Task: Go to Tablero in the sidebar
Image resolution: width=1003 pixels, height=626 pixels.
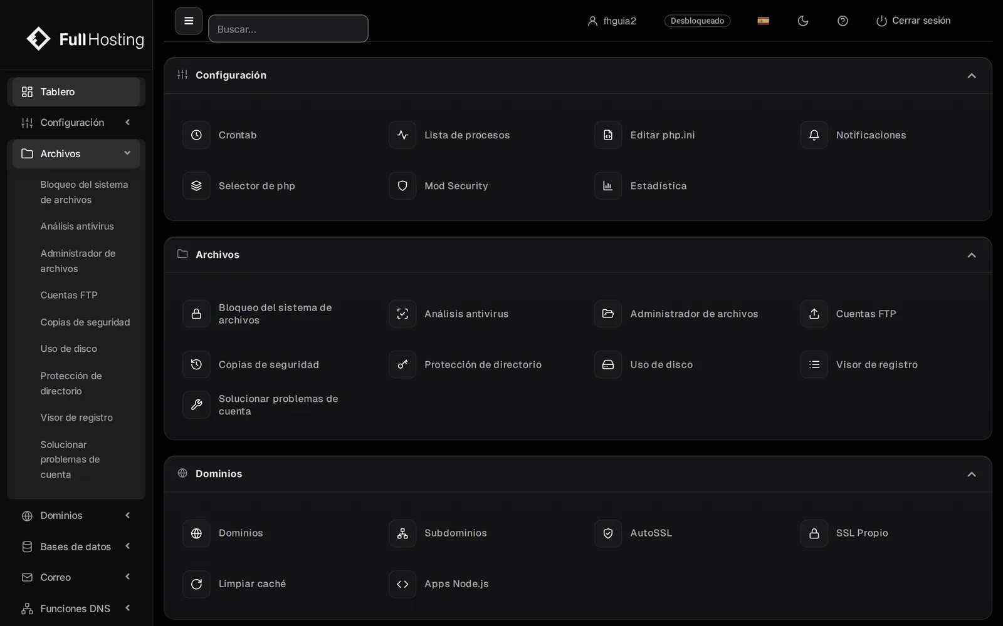Action: (x=76, y=92)
